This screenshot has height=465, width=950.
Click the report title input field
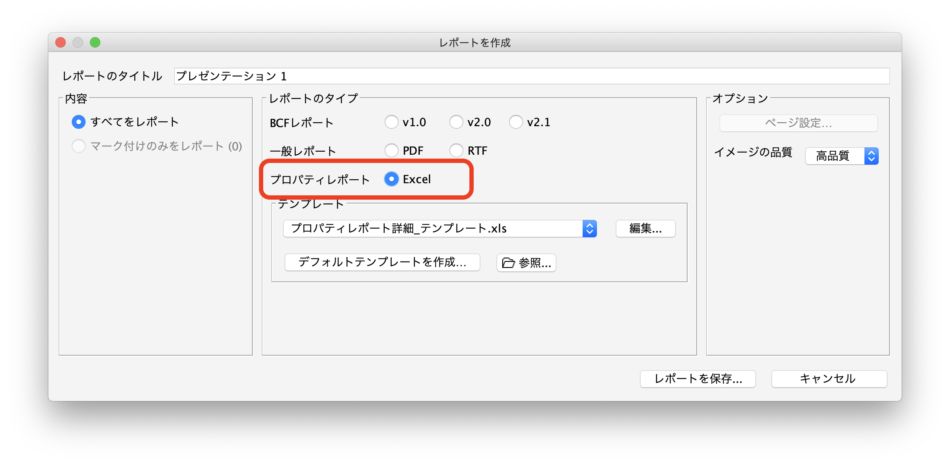pos(532,76)
